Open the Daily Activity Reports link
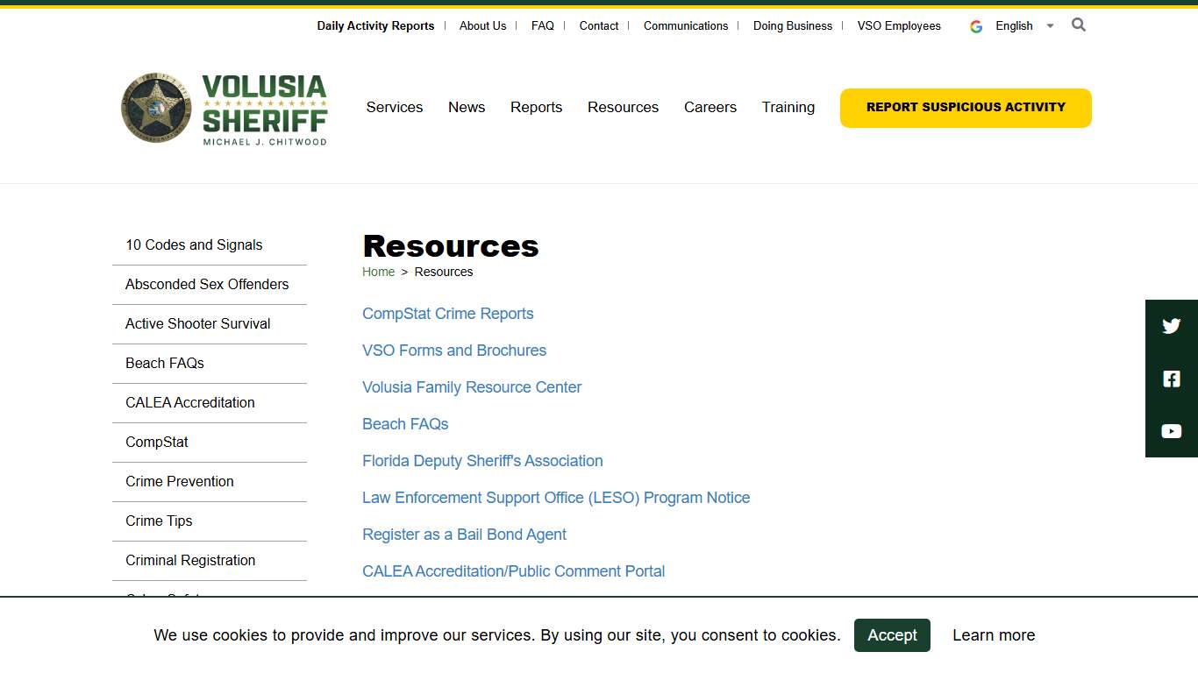The image size is (1198, 673). coord(374,25)
